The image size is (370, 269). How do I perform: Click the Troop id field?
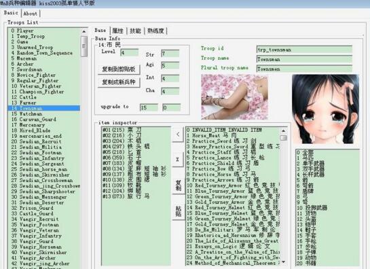point(304,50)
